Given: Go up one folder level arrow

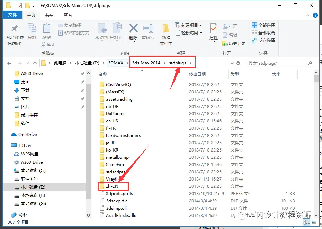Looking at the screenshot, I should tap(35, 63).
